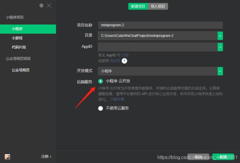Open the 目录 directory dropdown arrow

coord(220,36)
